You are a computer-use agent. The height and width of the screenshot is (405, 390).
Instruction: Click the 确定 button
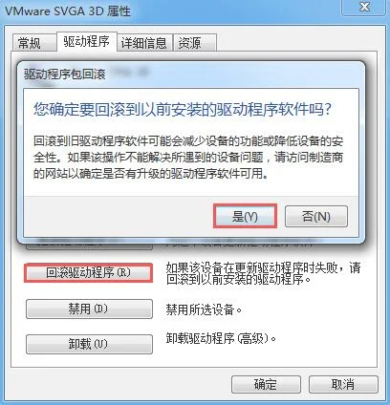point(266,384)
